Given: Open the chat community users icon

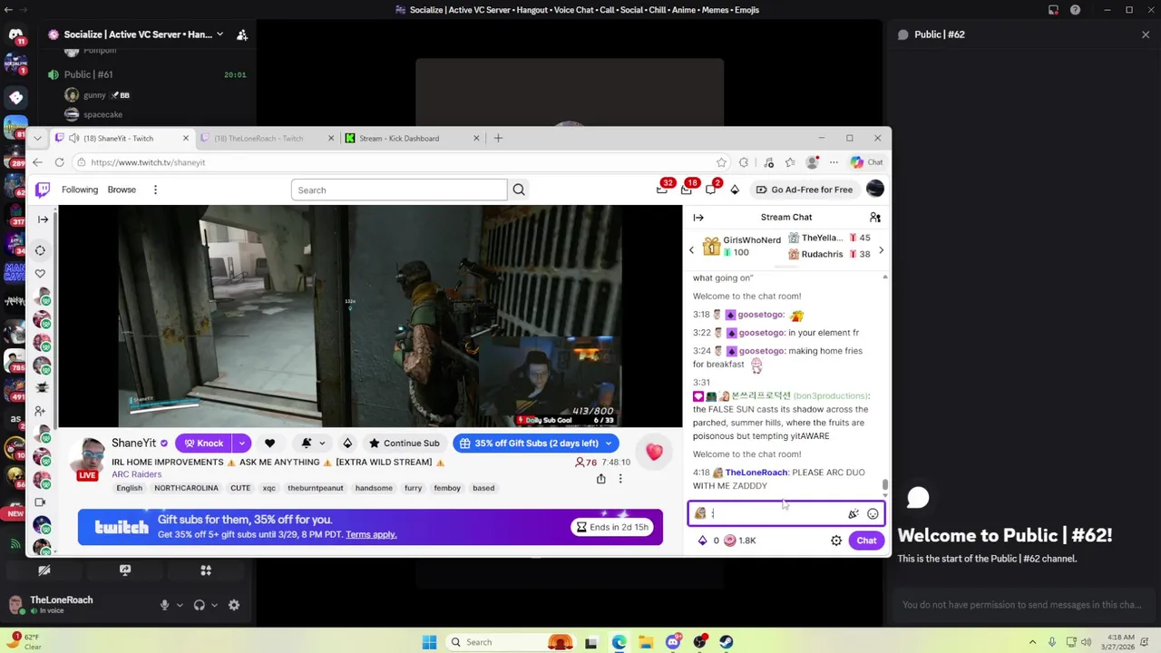Looking at the screenshot, I should coord(875,218).
